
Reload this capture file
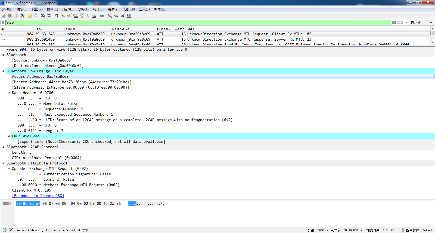[x=49, y=16]
